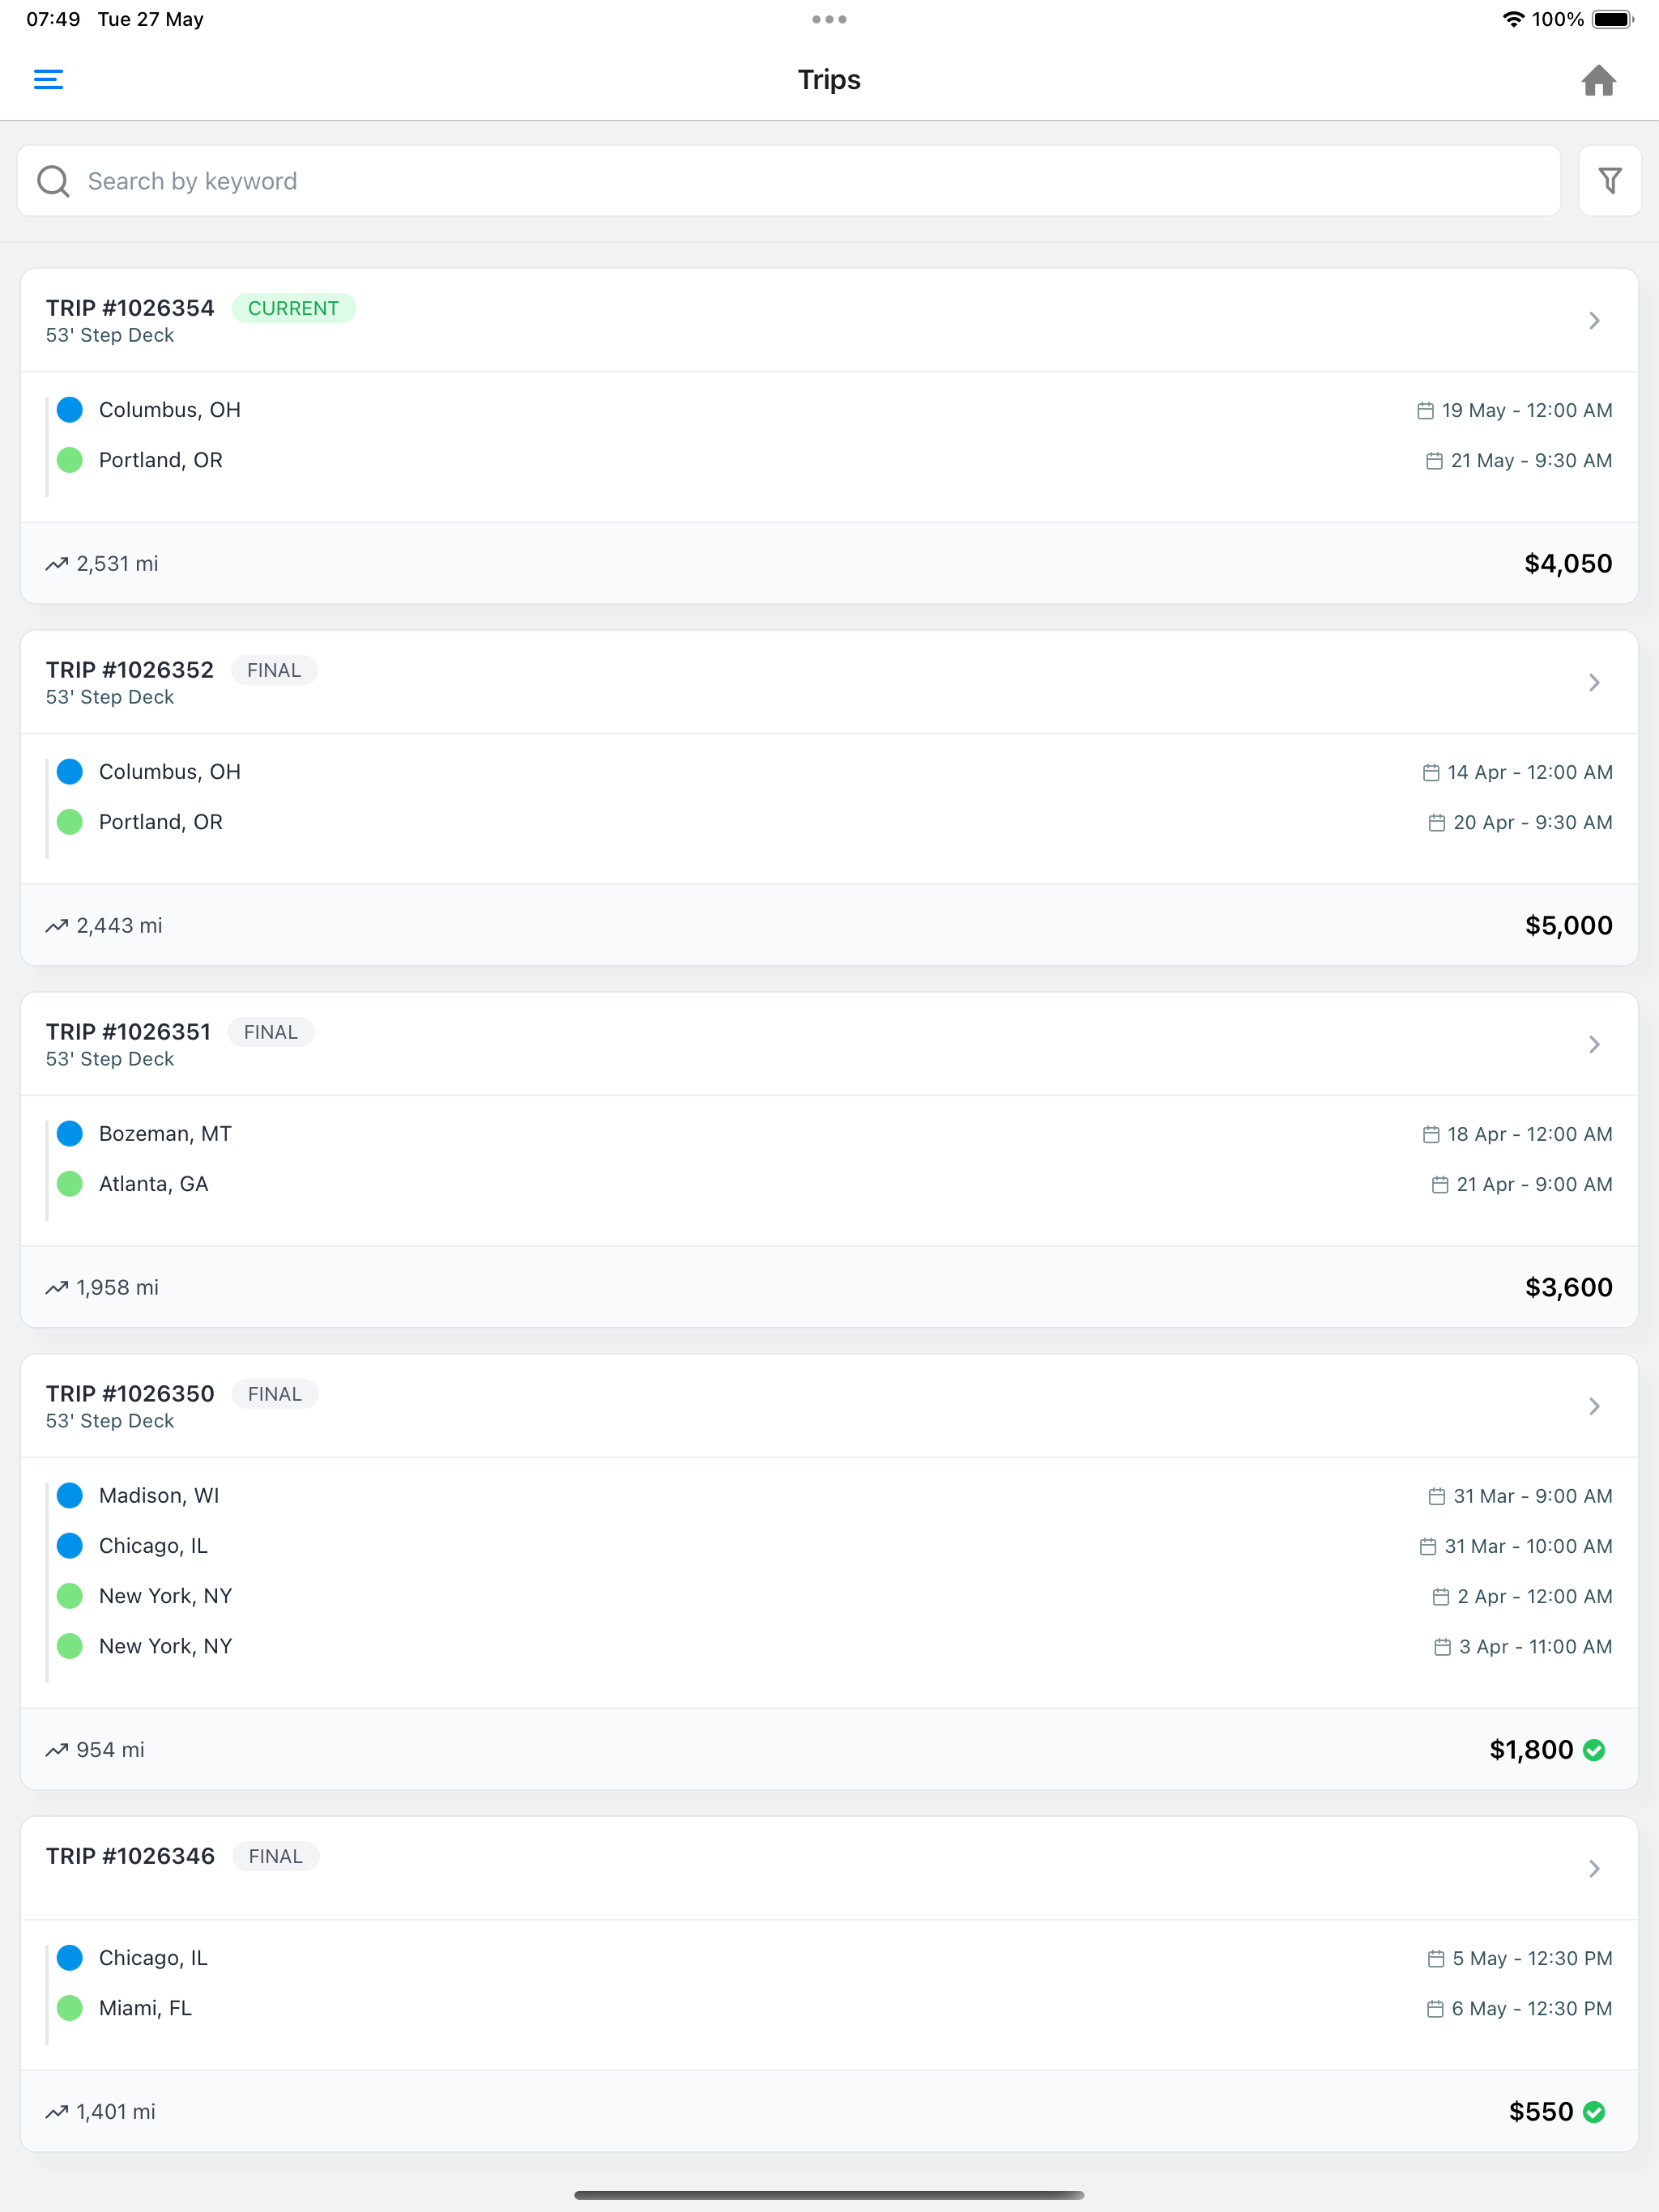Screen dimensions: 1659x2212
Task: Click calendar icon next to 2 Apr
Action: [x=1439, y=1596]
